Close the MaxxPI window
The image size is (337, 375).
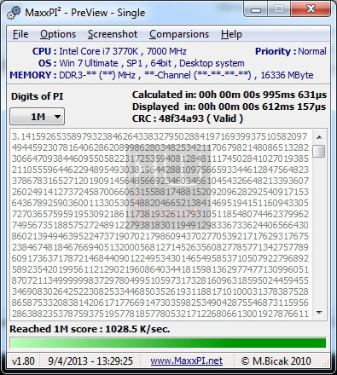coord(311,9)
